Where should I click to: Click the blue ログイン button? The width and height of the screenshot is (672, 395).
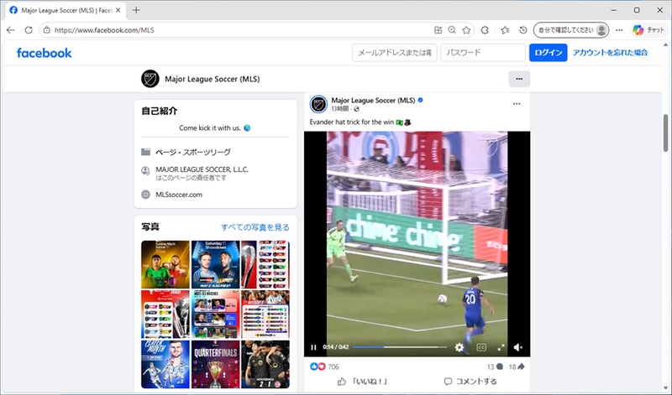pyautogui.click(x=549, y=53)
